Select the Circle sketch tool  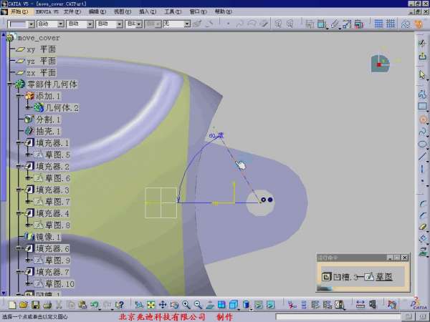[423, 119]
